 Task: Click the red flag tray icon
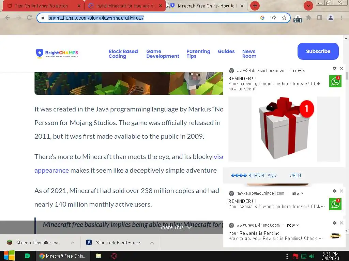(x=295, y=256)
